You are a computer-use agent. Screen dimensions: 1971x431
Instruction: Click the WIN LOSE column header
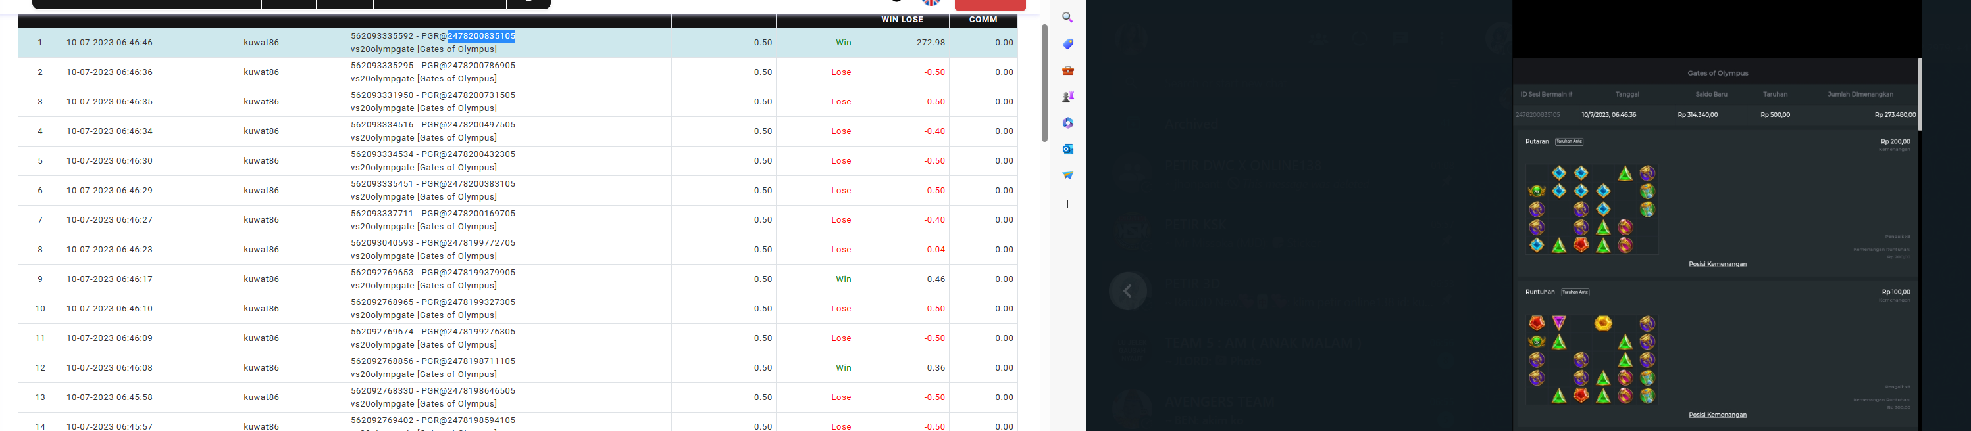tap(902, 20)
